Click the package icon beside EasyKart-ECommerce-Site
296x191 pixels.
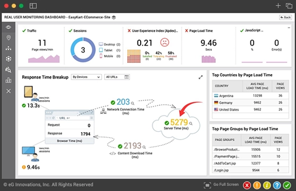(114, 17)
